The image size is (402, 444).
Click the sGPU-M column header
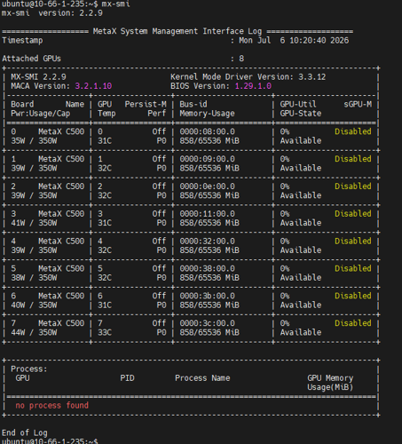pos(358,104)
